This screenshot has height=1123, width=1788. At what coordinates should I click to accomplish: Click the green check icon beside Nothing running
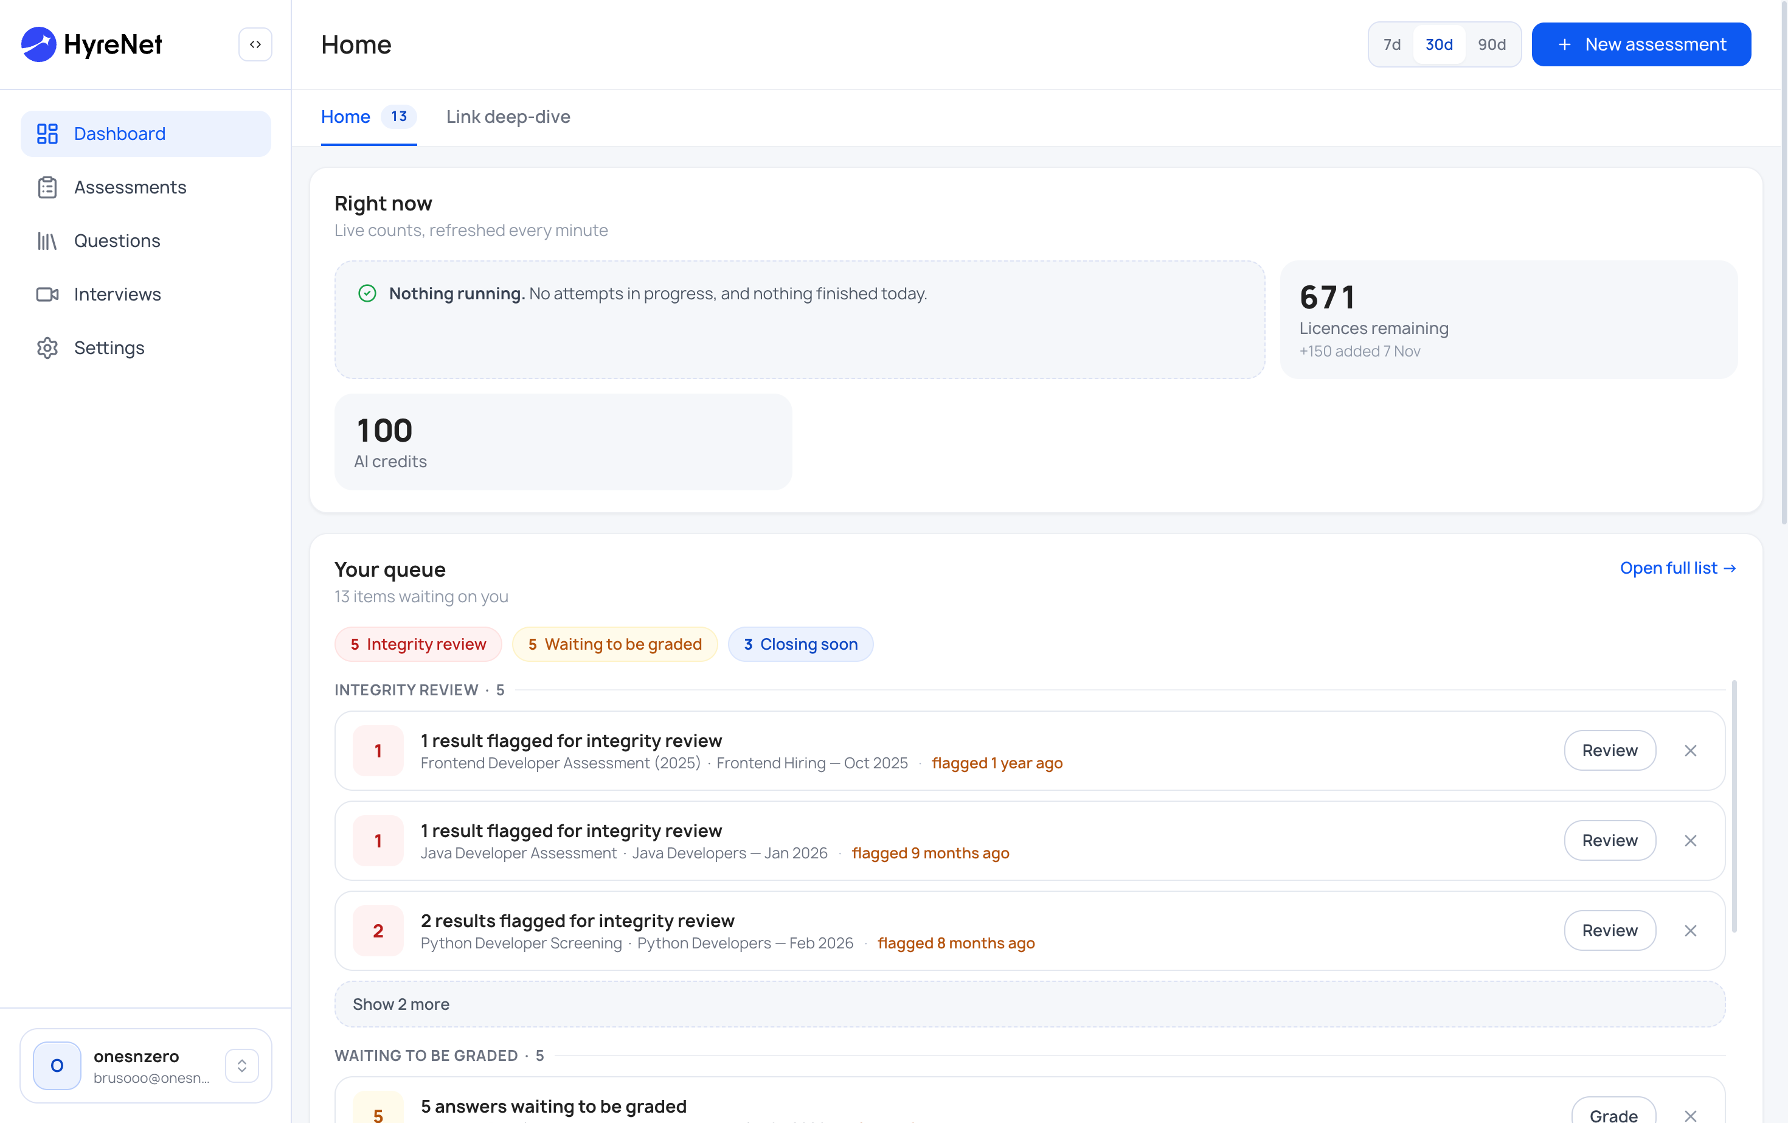point(367,293)
